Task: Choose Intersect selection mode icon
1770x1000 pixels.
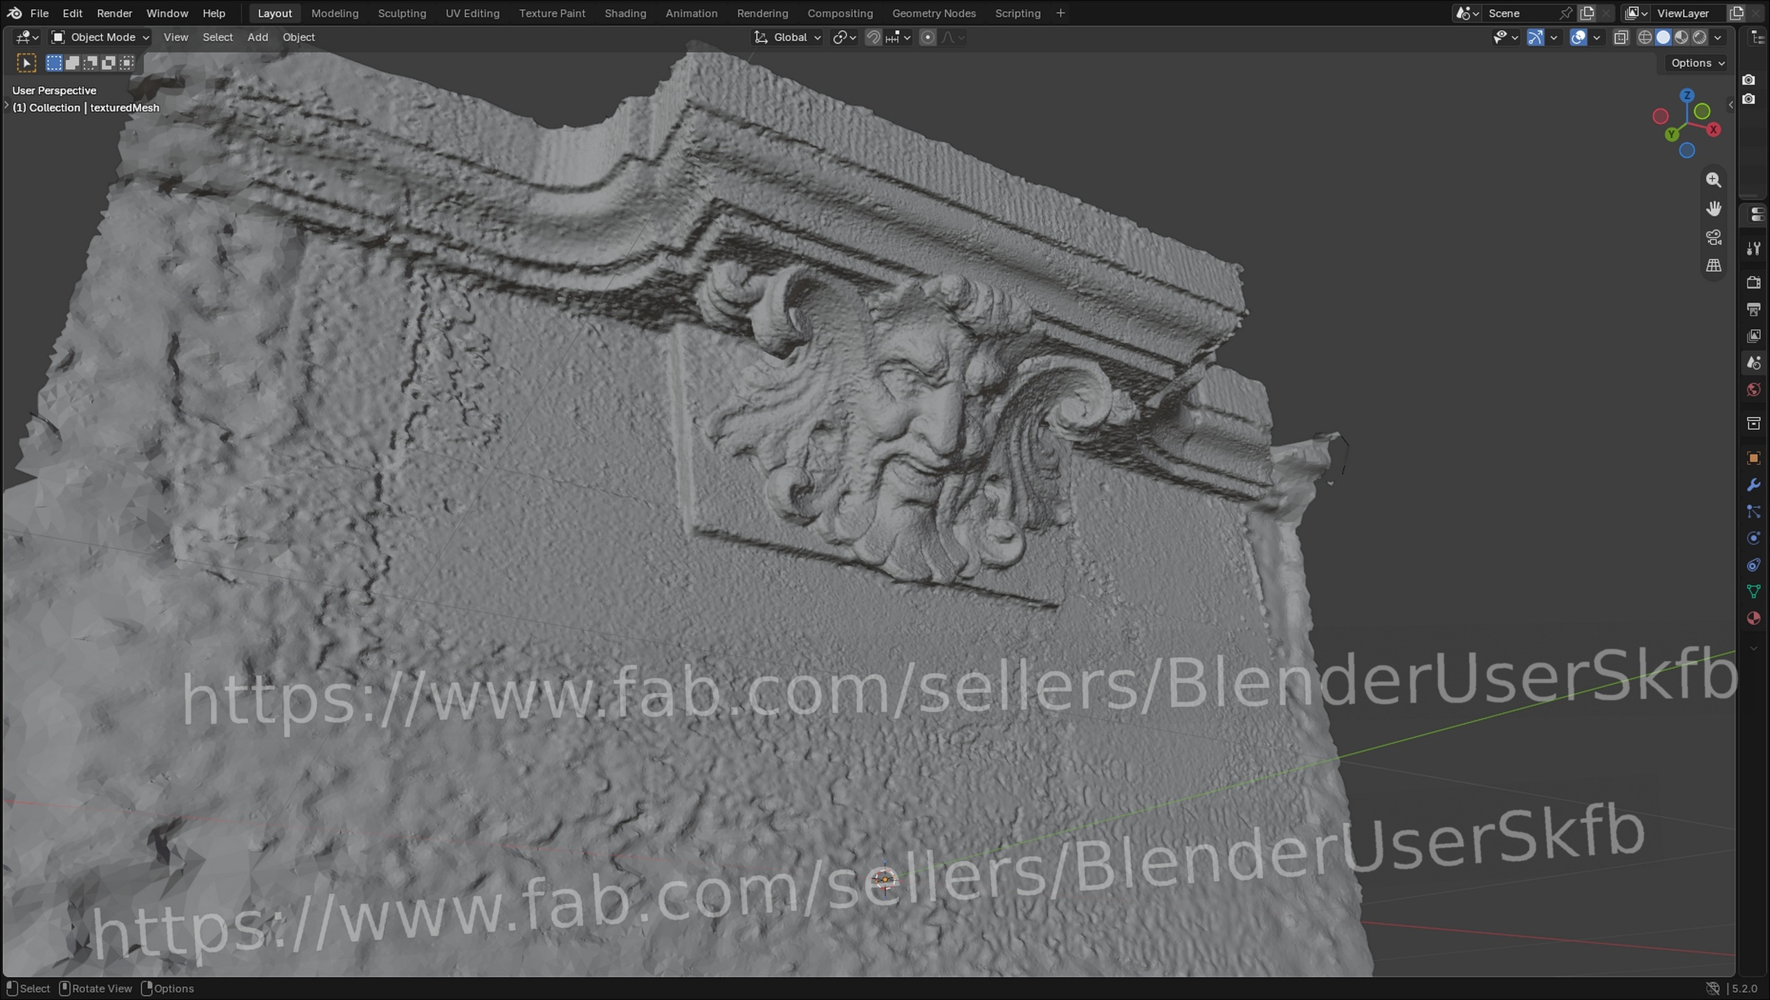Action: [127, 63]
